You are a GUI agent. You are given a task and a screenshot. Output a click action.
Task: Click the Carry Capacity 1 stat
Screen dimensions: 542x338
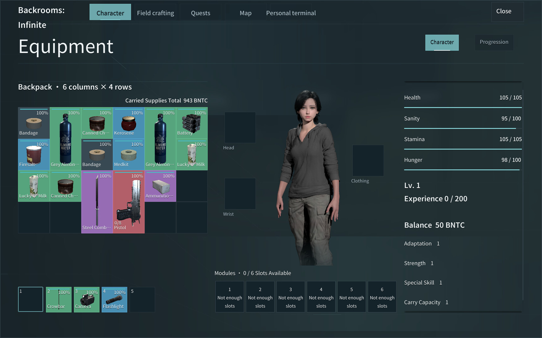click(426, 302)
